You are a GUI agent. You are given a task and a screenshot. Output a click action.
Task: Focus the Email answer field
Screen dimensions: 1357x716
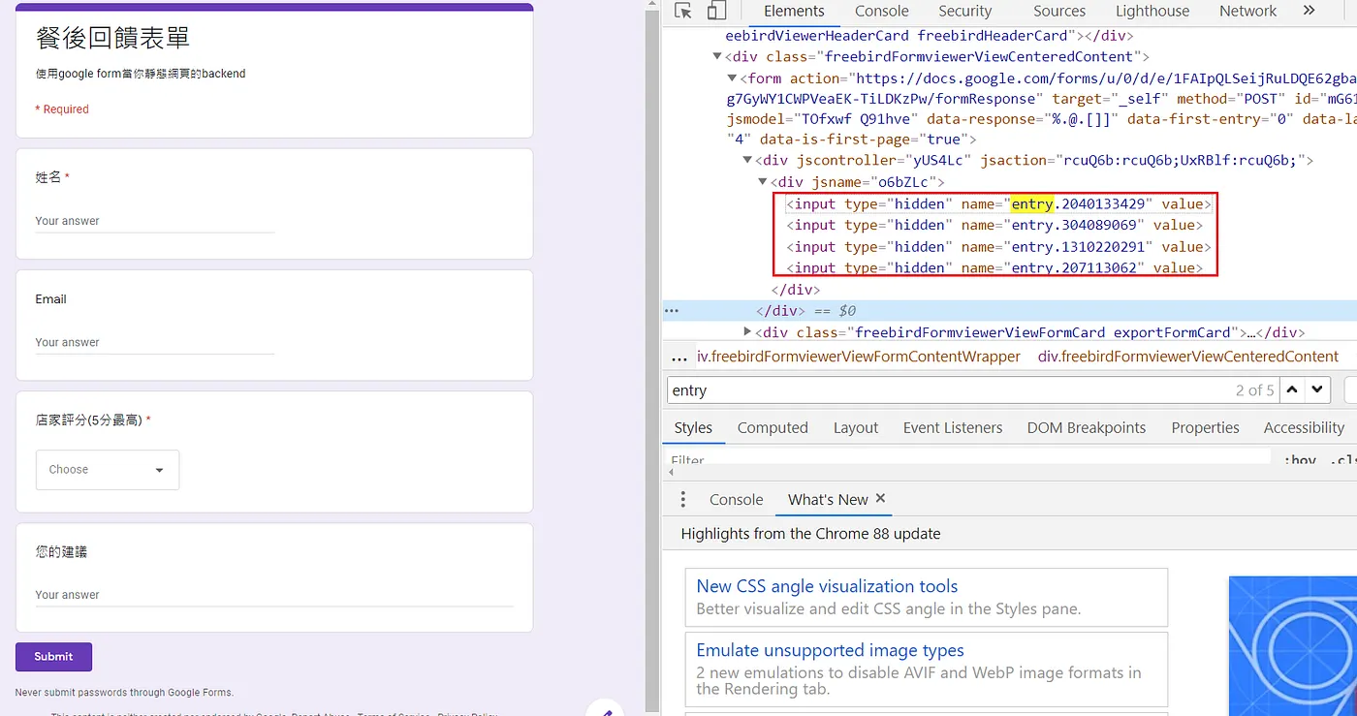coord(155,342)
